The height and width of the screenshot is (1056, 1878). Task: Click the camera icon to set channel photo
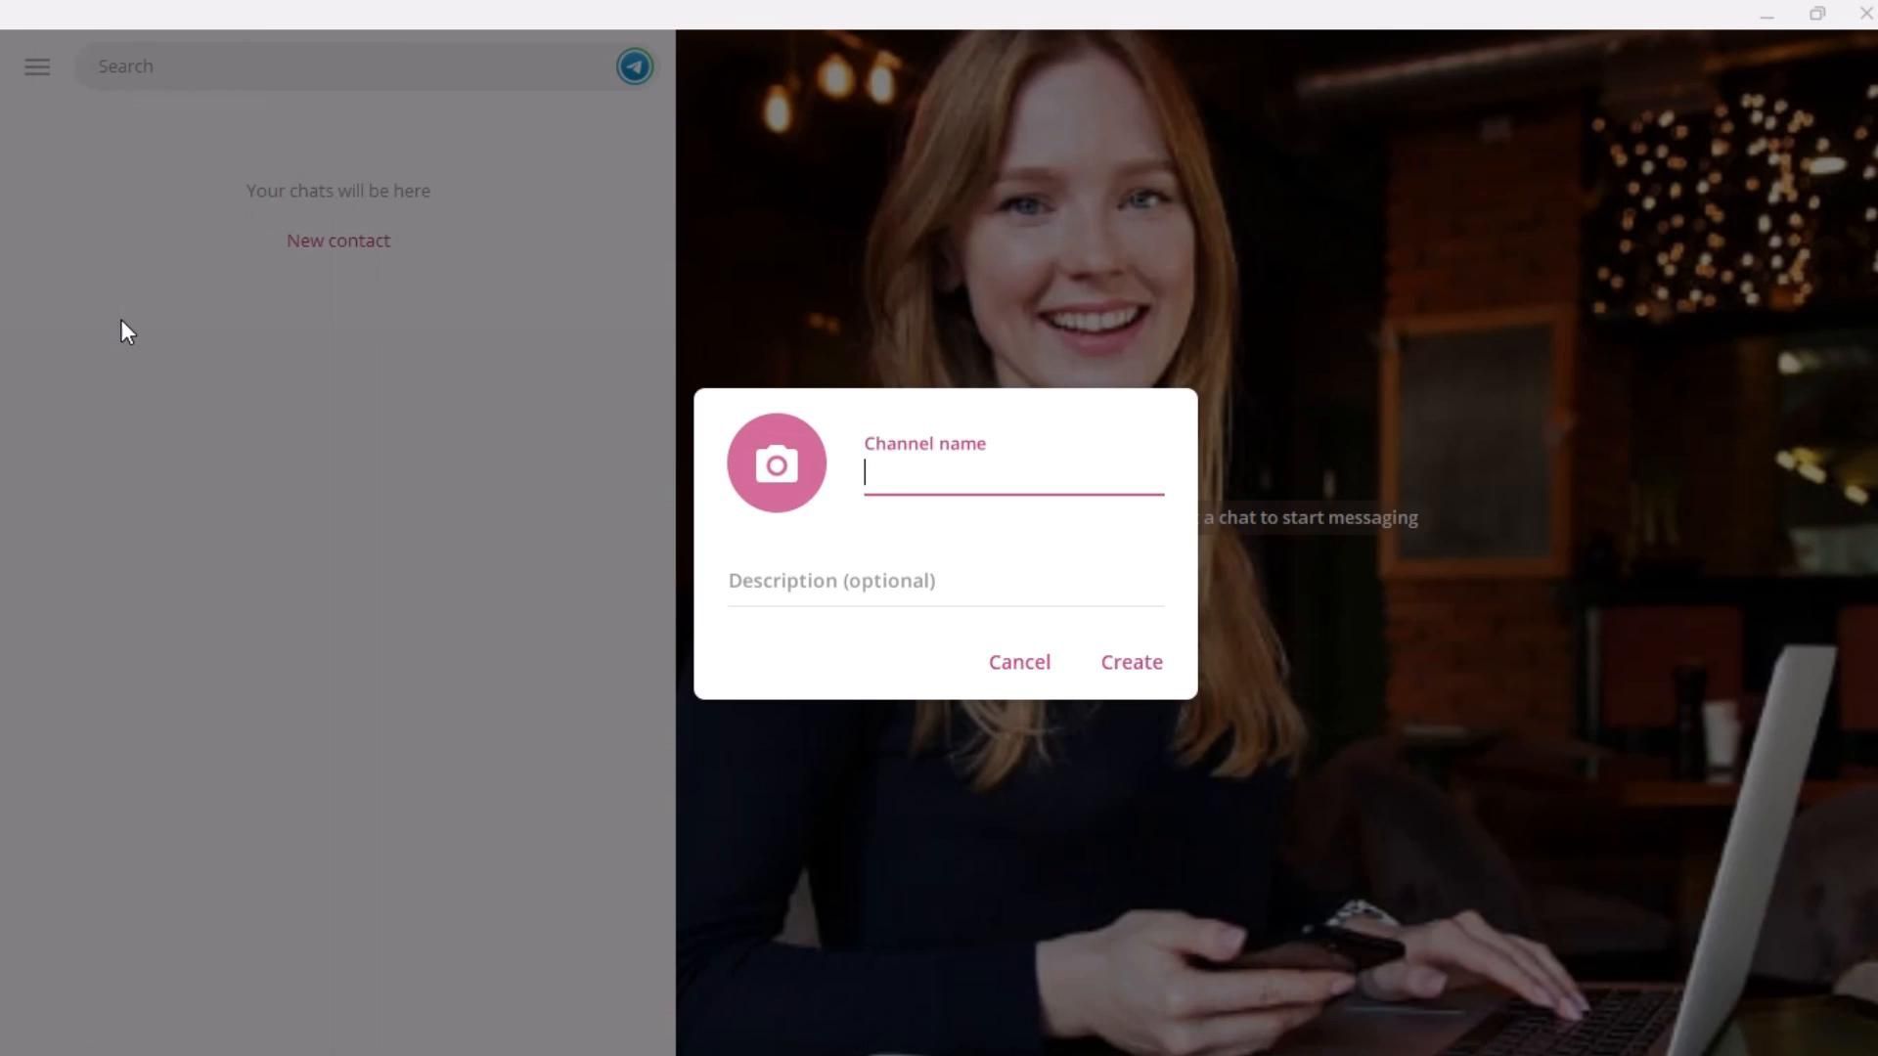tap(777, 463)
